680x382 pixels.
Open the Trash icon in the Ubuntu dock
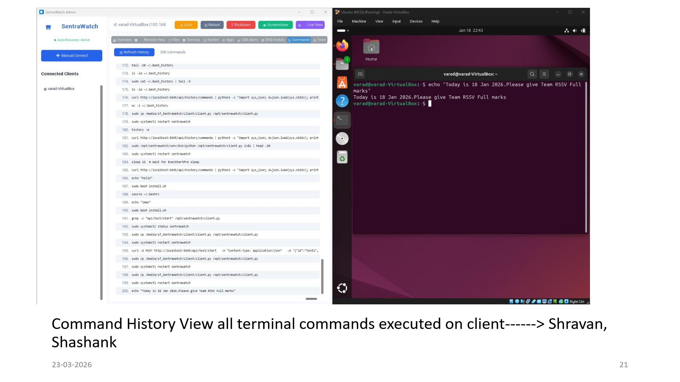point(342,158)
